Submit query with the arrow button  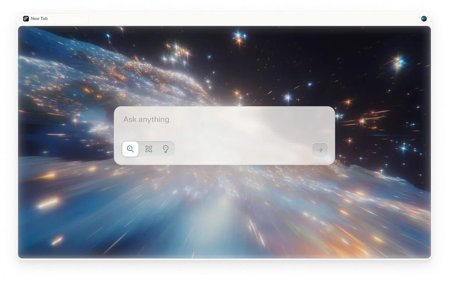(320, 150)
